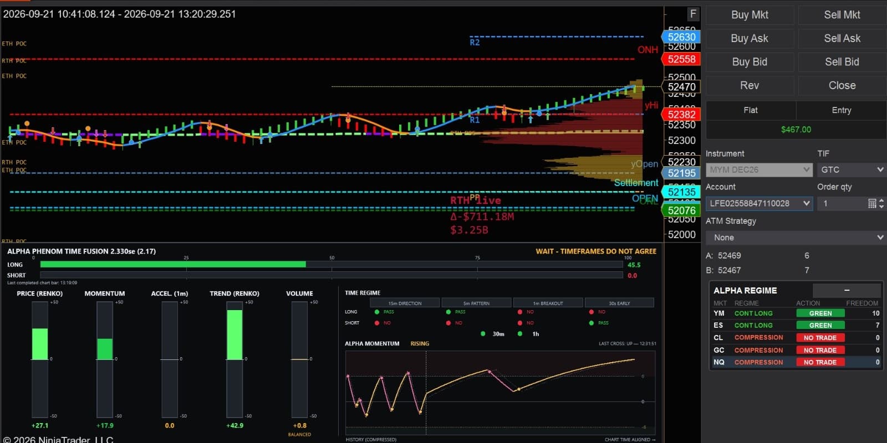The image size is (887, 443).
Task: Click the blue 52630 price marker
Action: click(681, 37)
